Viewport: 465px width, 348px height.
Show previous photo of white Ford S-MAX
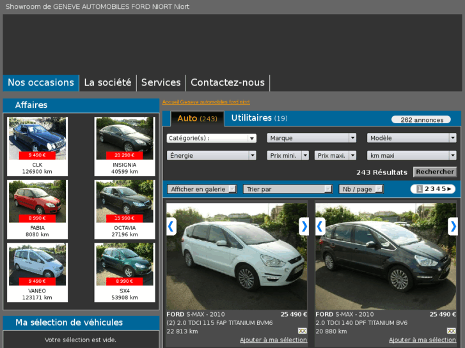tap(171, 226)
